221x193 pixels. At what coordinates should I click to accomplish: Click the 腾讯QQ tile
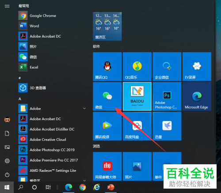(x=107, y=66)
